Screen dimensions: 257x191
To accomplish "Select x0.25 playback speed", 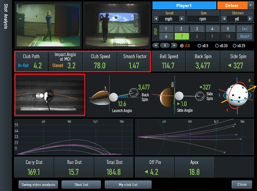I will coord(235,46).
